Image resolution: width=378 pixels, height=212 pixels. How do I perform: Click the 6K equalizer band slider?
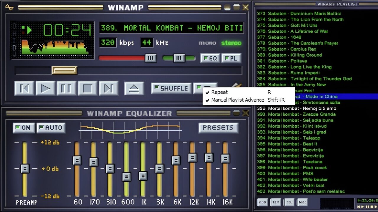coord(176,160)
